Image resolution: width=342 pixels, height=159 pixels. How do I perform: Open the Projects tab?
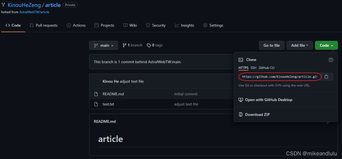[104, 25]
